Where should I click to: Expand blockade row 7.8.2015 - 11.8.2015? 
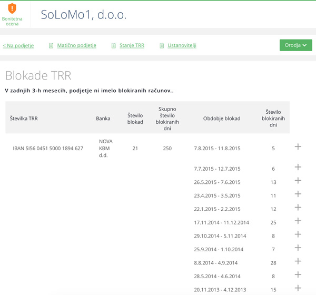point(298,146)
